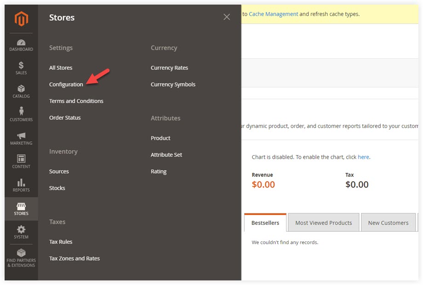This screenshot has height=285, width=423.
Task: Open Currency Rates menu entry
Action: (x=169, y=67)
